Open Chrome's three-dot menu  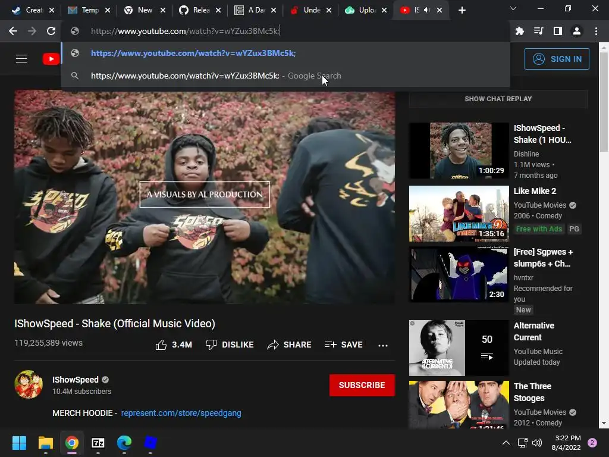596,31
